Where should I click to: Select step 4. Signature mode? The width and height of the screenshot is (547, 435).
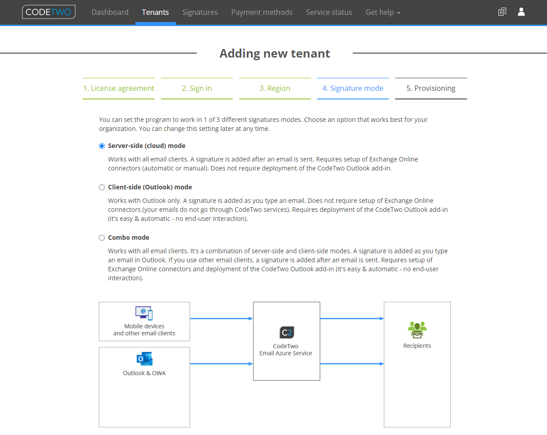(353, 88)
